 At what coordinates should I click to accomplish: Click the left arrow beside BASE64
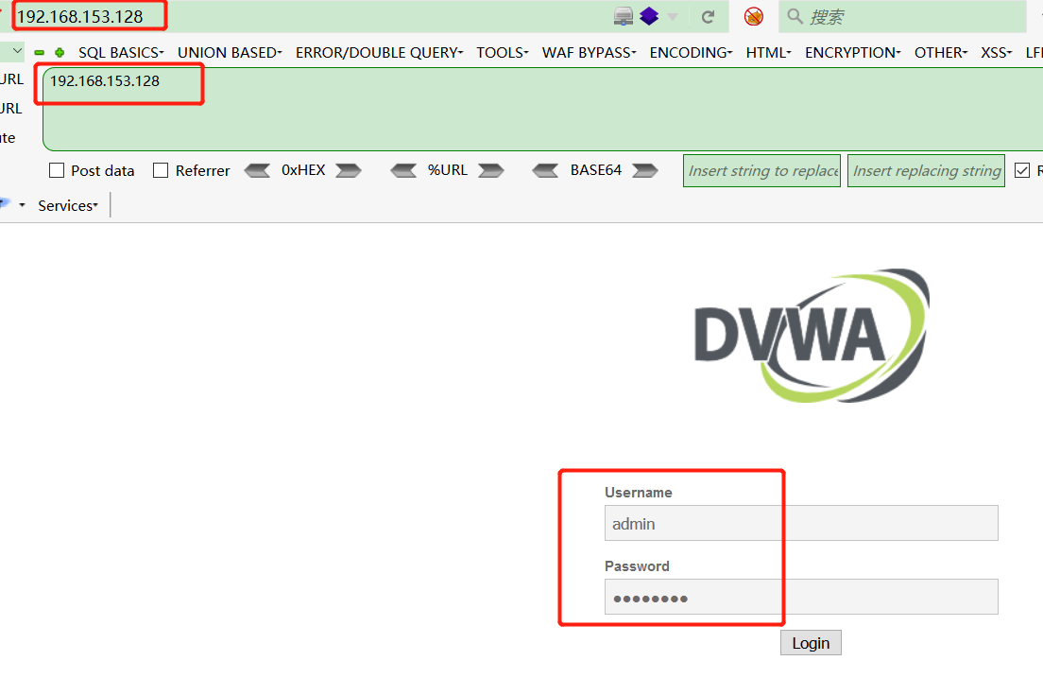pos(545,170)
